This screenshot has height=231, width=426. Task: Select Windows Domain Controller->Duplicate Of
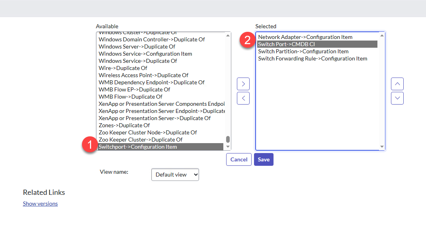[x=160, y=39]
